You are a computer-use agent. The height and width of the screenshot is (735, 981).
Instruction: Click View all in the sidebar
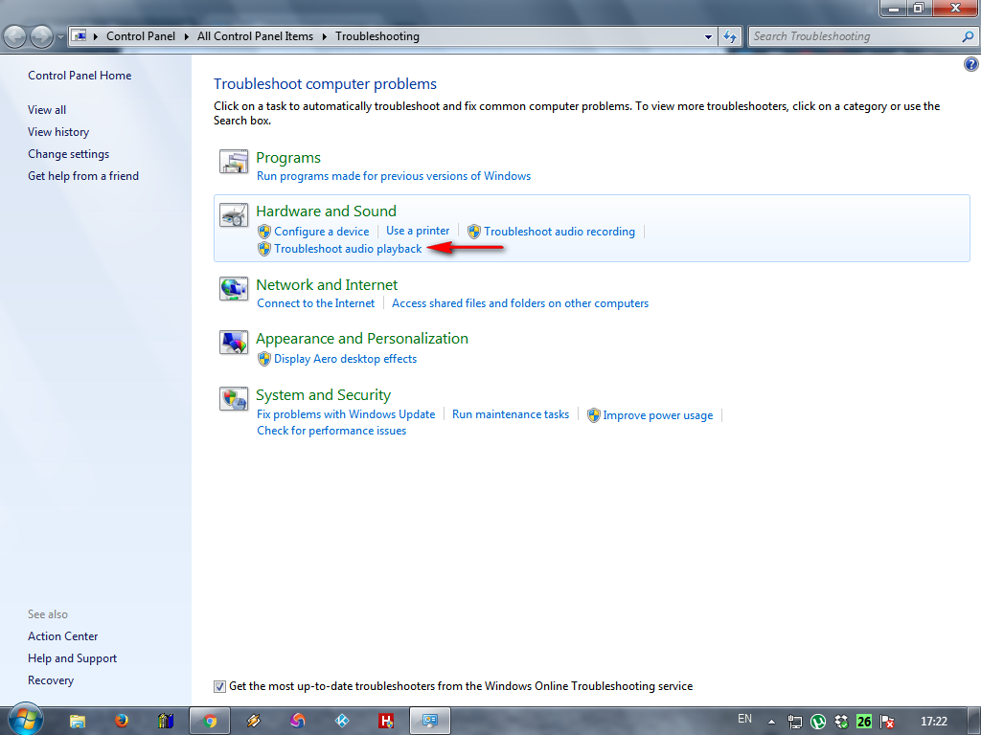47,110
